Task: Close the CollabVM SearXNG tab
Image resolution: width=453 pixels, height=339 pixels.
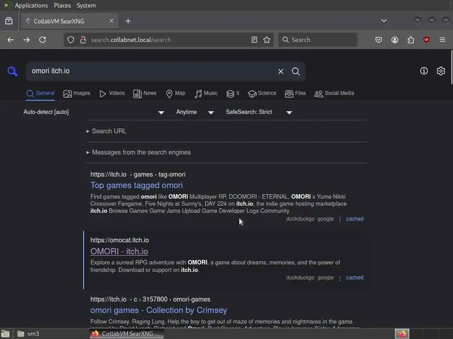Action: click(111, 21)
